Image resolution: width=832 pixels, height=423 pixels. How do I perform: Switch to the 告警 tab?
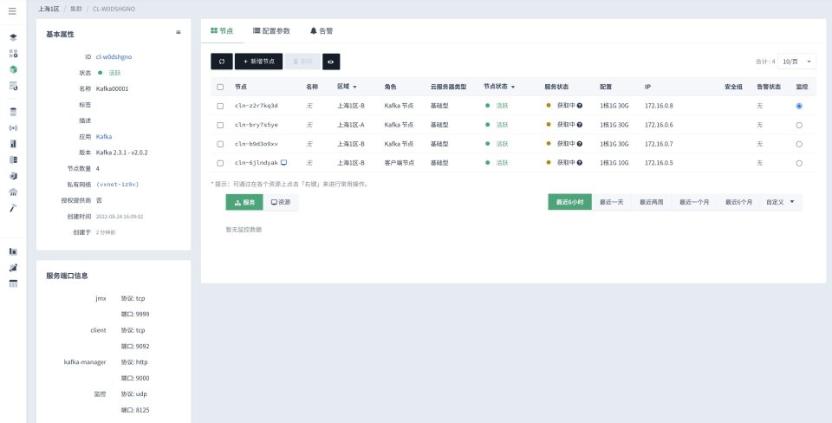[321, 29]
